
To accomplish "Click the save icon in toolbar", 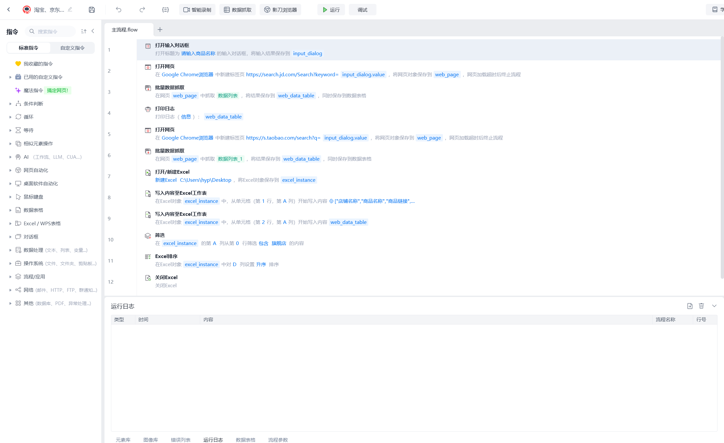I will click(92, 10).
